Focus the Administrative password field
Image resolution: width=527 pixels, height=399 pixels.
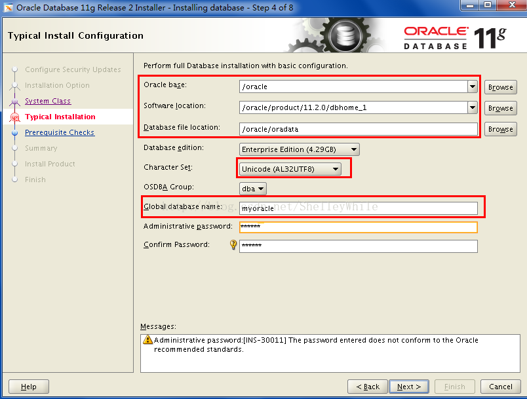tap(359, 227)
